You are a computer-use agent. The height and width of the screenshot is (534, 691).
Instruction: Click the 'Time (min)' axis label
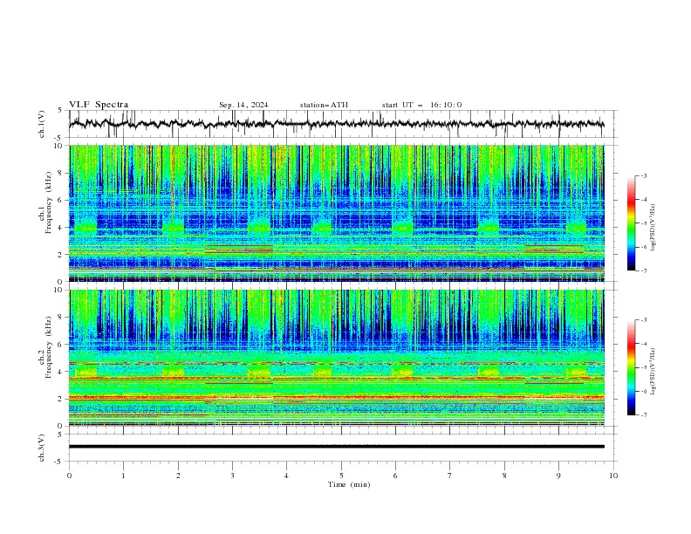[x=349, y=484]
